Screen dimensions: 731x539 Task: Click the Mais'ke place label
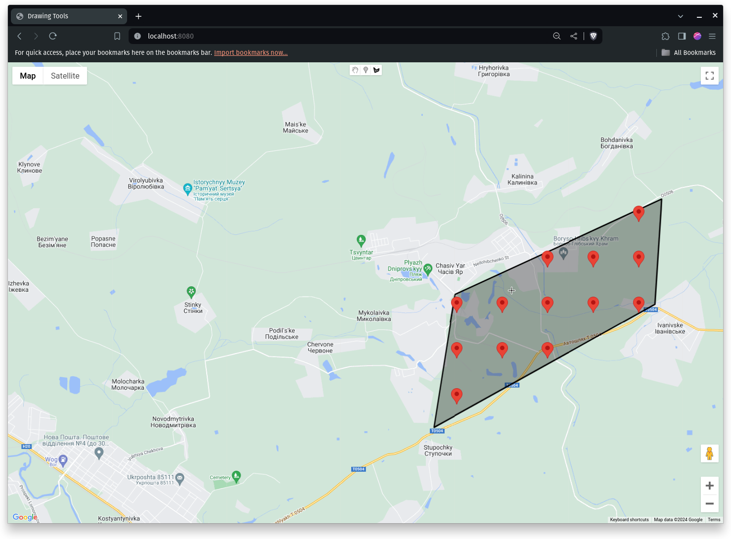(x=296, y=128)
